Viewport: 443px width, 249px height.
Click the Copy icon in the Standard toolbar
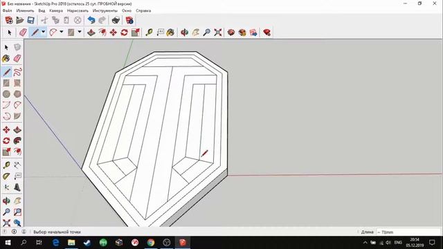tap(55, 20)
